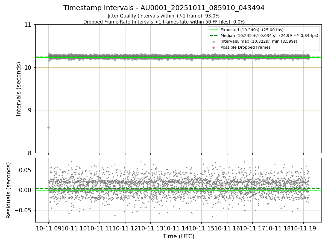
Task: Click the dashed dark green 'Median' legend sample
Action: point(213,36)
